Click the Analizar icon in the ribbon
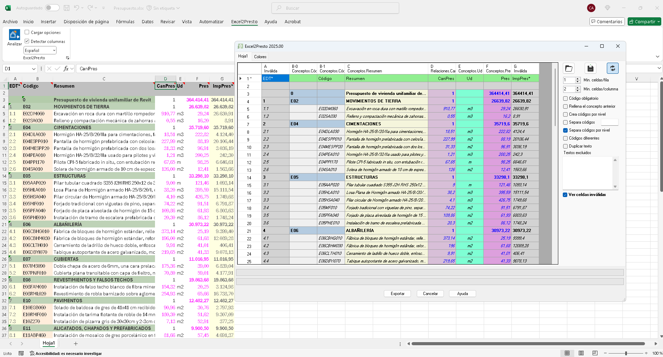The width and height of the screenshot is (663, 357). point(14,35)
